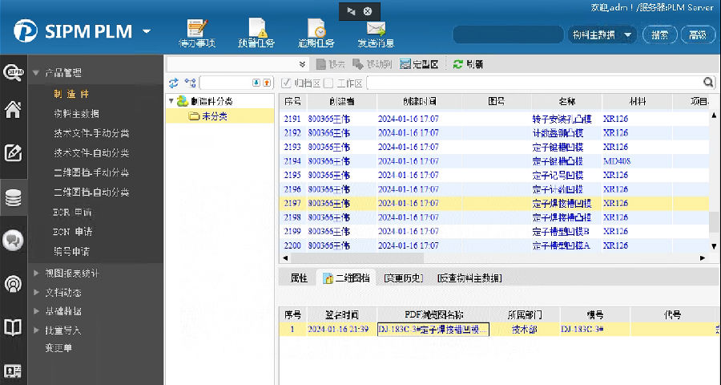
Task: Open the 变更历史 tab
Action: pyautogui.click(x=403, y=278)
